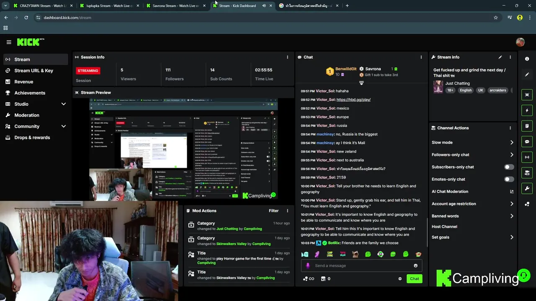This screenshot has width=536, height=301.
Task: Expand the Studio menu chevron
Action: tap(64, 104)
